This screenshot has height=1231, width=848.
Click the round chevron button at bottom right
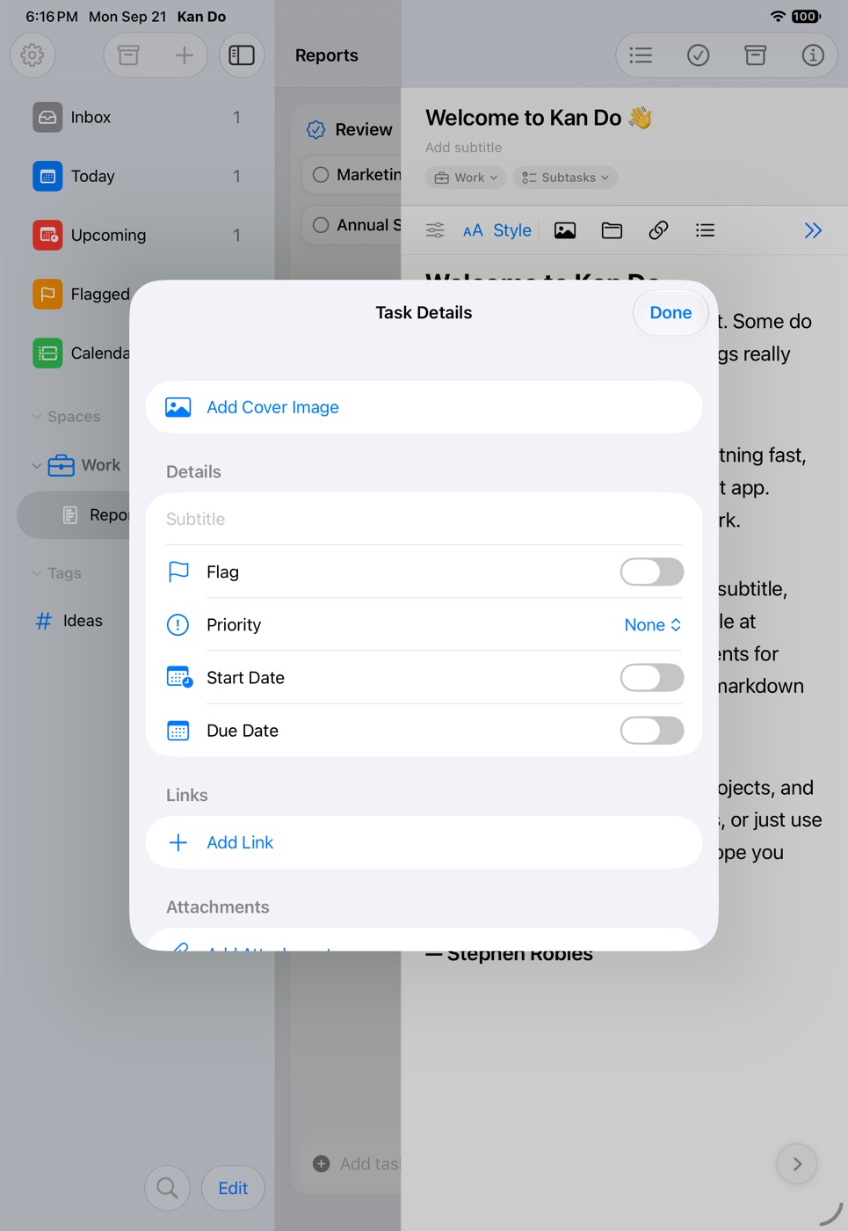click(797, 1163)
